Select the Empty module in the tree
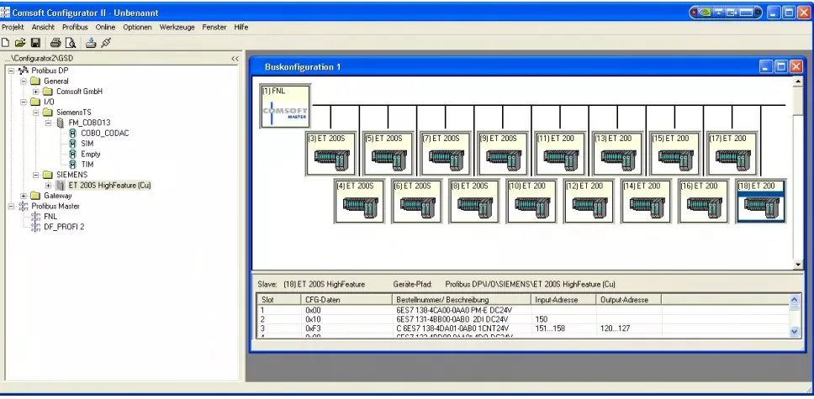The image size is (814, 399). (x=90, y=154)
